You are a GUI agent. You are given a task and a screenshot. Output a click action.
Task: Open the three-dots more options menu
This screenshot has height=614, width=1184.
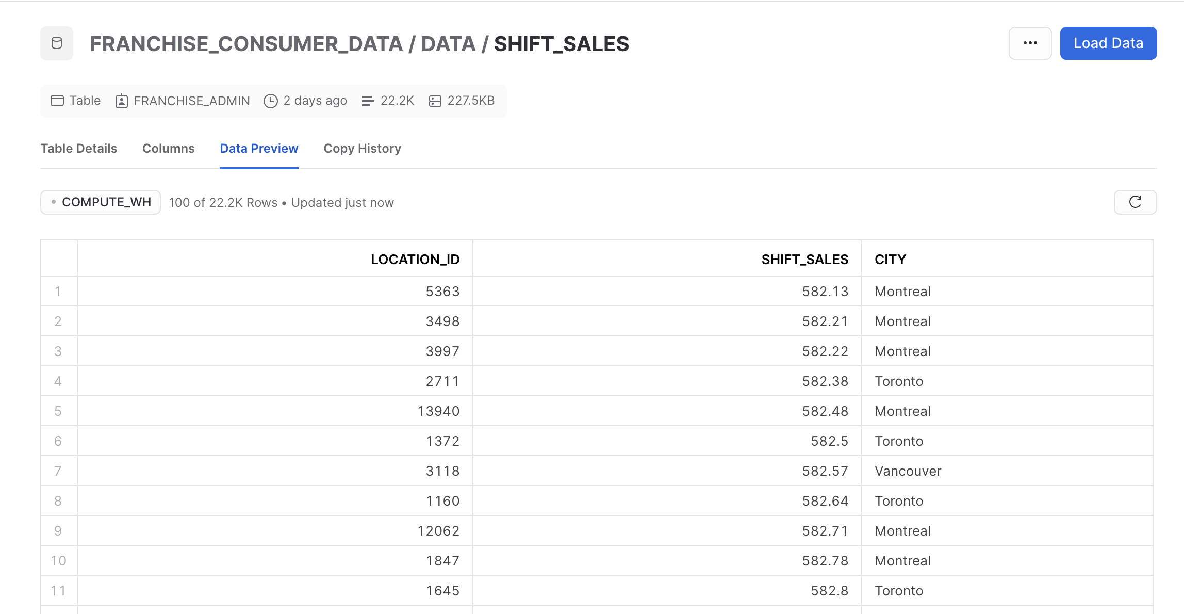[1030, 43]
